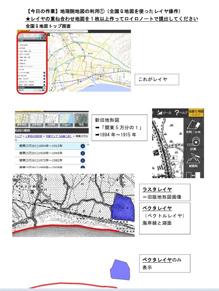Show info for 関東 1894年～1915年 layer
This screenshot has height=291, width=219.
coord(83,146)
